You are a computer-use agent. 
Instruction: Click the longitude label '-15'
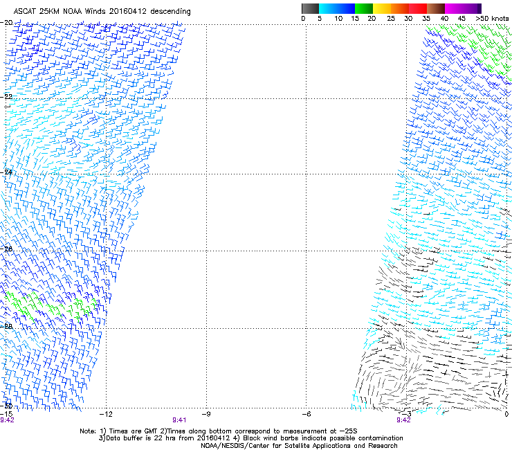tap(6, 414)
